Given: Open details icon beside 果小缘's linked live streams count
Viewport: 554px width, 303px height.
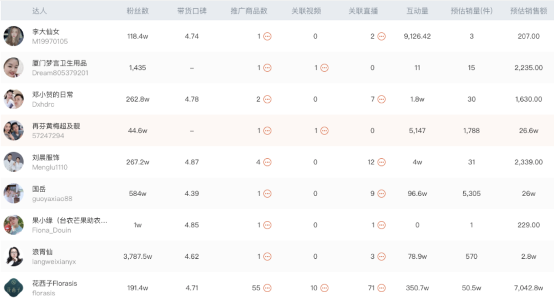Looking at the screenshot, I should pos(382,225).
